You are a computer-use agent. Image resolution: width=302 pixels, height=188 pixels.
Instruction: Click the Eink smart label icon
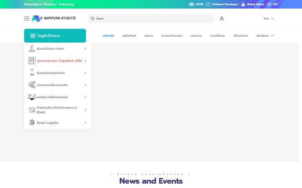32,110
